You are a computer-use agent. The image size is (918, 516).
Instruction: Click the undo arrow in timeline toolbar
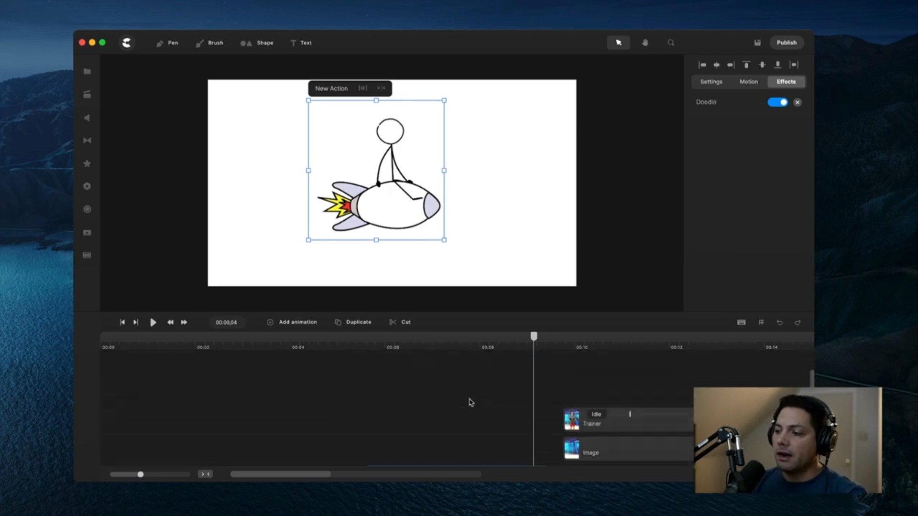point(779,322)
